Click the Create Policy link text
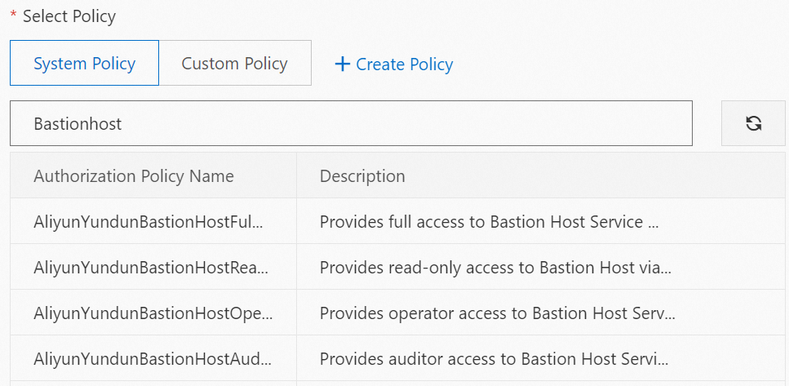The width and height of the screenshot is (789, 386). pyautogui.click(x=405, y=64)
